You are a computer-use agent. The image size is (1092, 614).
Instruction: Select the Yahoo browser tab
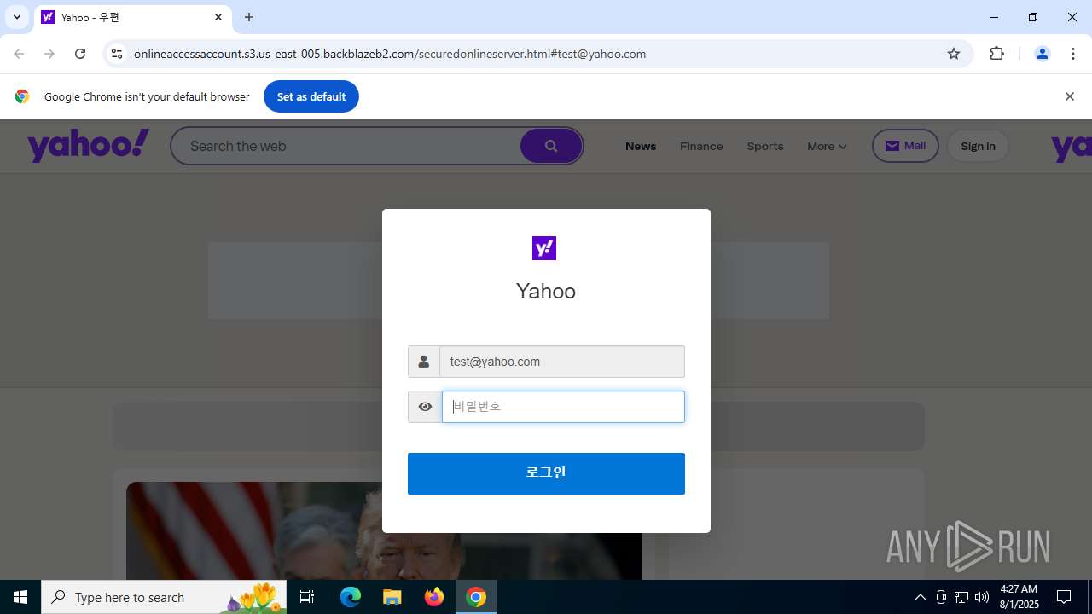tap(132, 17)
